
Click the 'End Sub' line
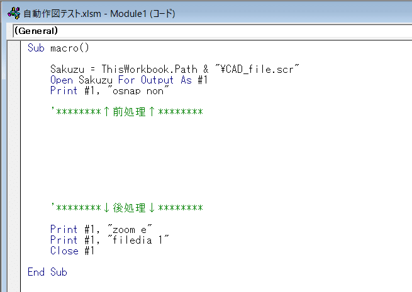[x=47, y=272]
